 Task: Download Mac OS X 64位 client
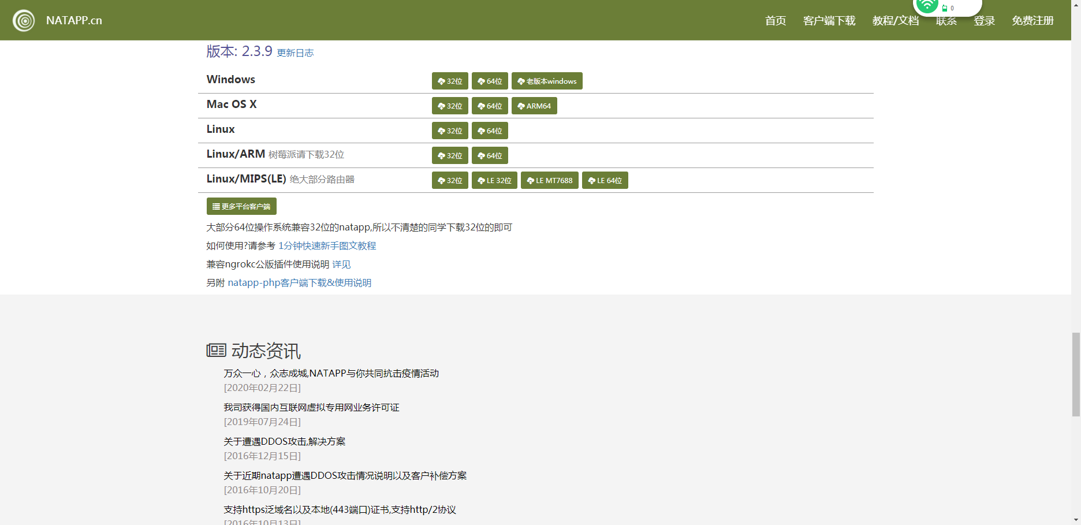[x=490, y=106]
